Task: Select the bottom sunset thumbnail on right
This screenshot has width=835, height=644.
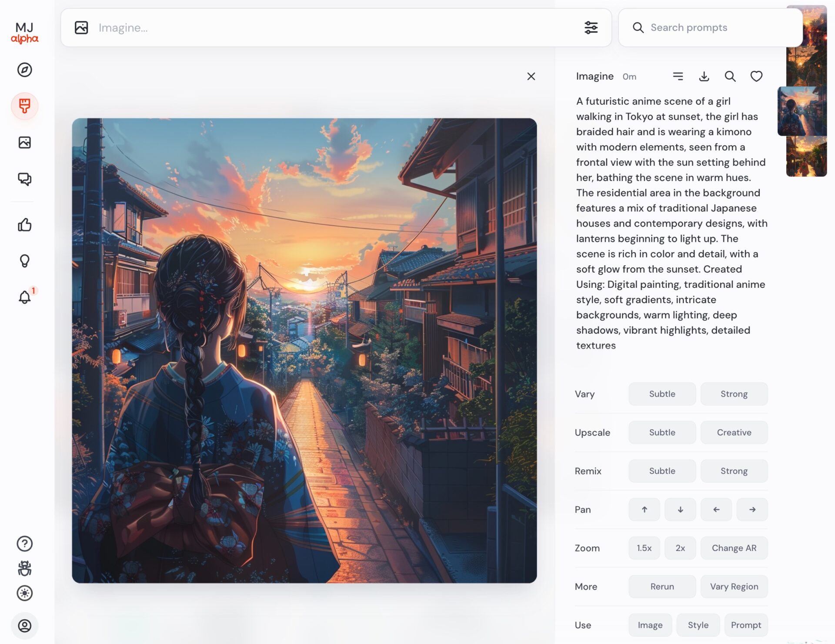Action: coord(806,157)
